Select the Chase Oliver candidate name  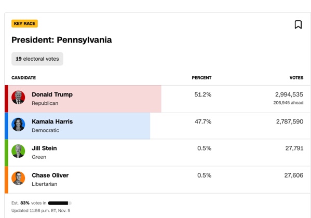pyautogui.click(x=50, y=175)
